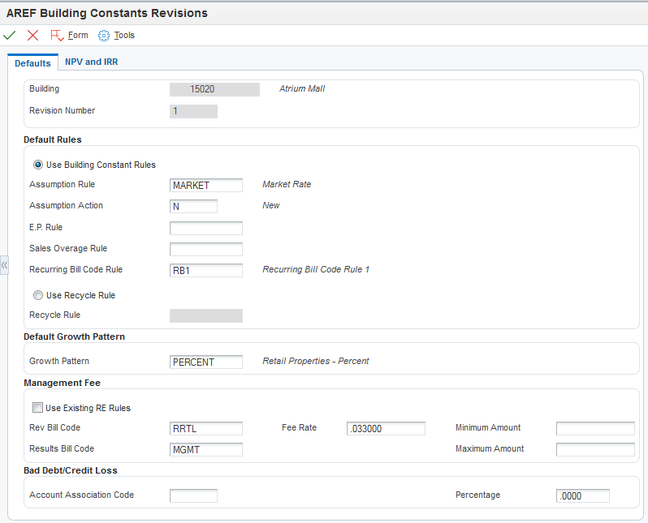648x523 pixels.
Task: Click the Default Growth Pattern heading
Action: click(74, 337)
